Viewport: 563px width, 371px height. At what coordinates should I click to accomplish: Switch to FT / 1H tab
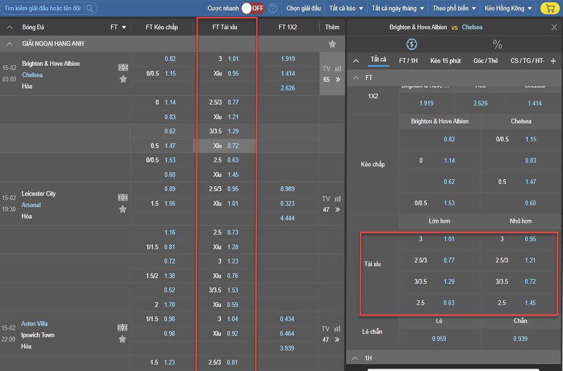click(x=408, y=60)
